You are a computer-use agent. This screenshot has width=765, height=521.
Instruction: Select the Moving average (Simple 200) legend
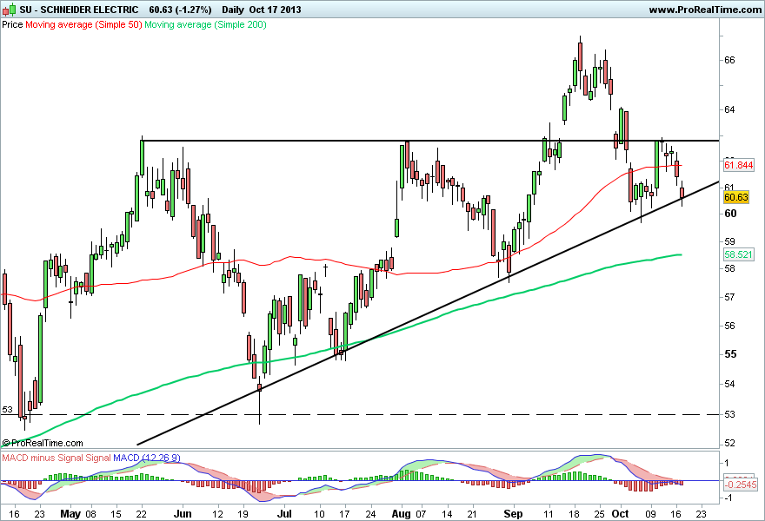(205, 24)
